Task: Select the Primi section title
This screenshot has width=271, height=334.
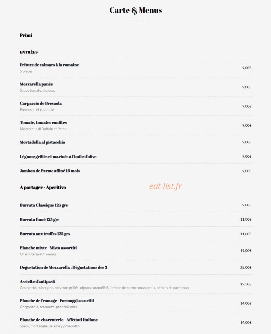Action: pos(26,35)
